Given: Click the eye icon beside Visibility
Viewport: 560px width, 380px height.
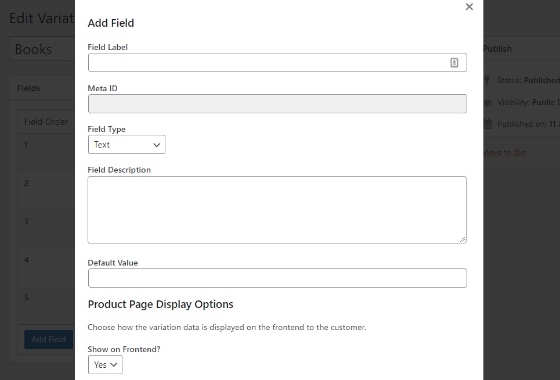Looking at the screenshot, I should 486,102.
